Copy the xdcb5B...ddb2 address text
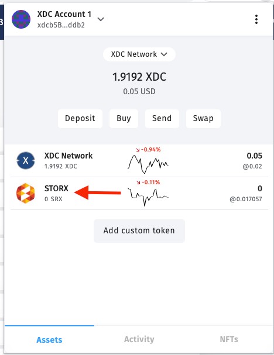The width and height of the screenshot is (274, 355). [61, 25]
